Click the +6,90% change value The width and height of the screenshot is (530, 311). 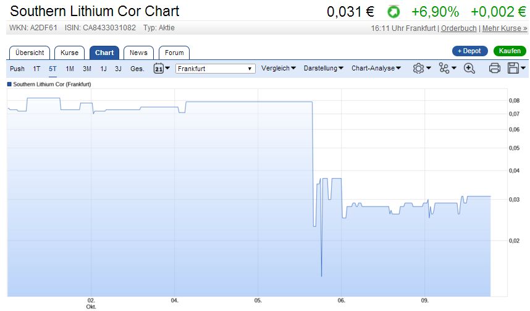click(435, 12)
